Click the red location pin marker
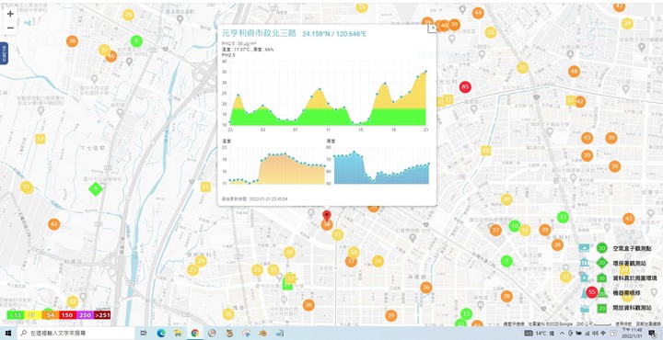 (326, 216)
